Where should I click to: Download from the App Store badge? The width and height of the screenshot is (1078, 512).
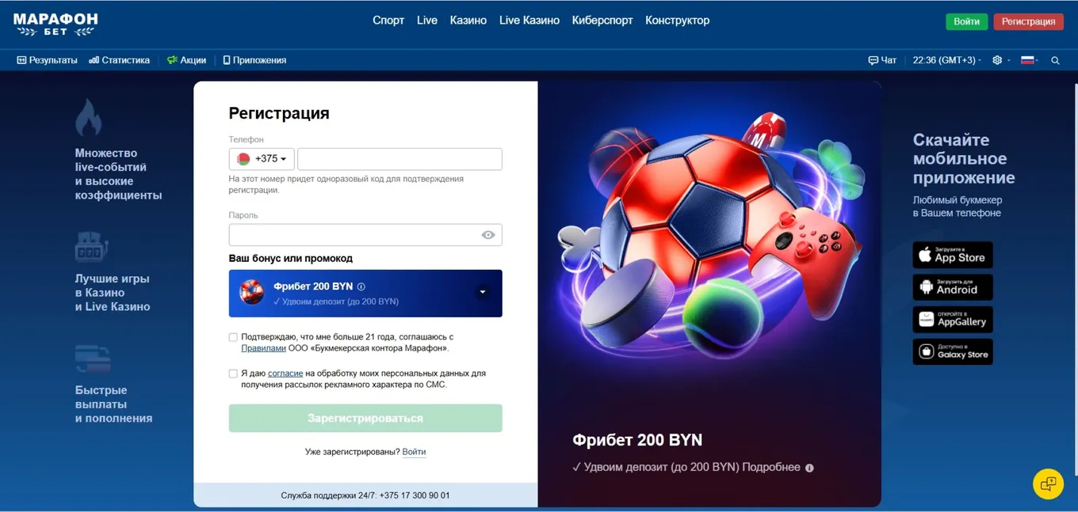[953, 255]
